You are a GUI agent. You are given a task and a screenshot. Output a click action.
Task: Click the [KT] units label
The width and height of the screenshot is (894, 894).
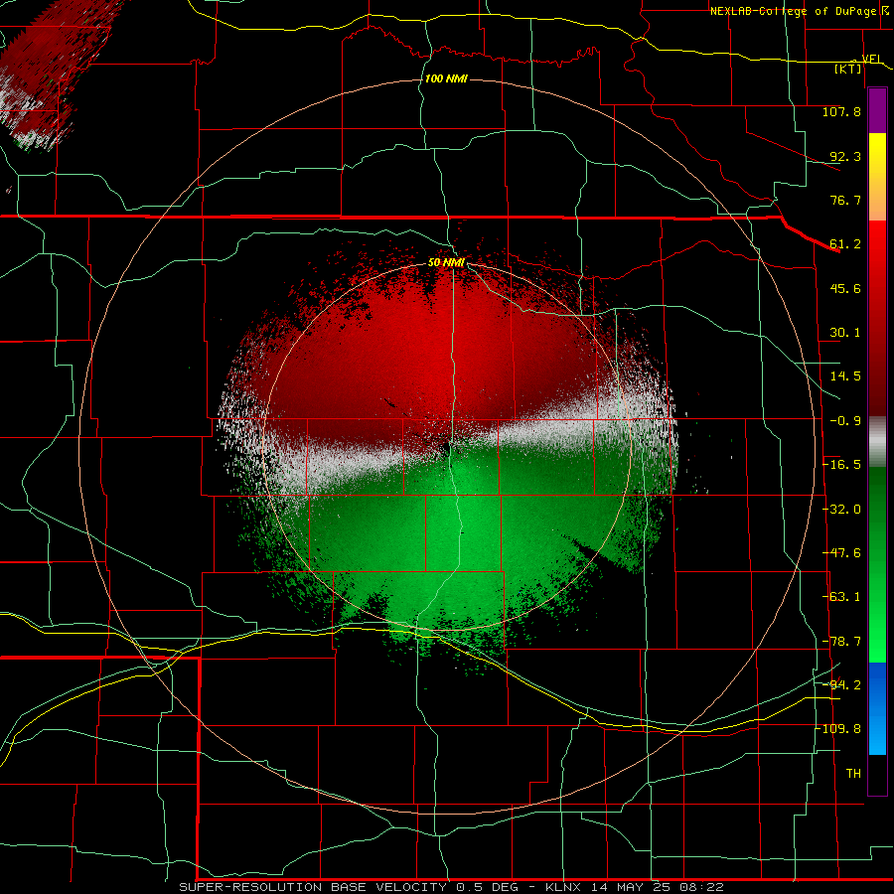(x=848, y=69)
